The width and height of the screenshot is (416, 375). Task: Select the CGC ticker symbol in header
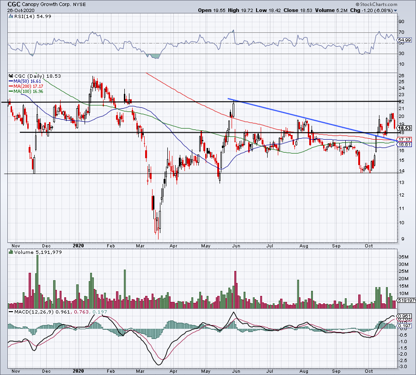14,4
